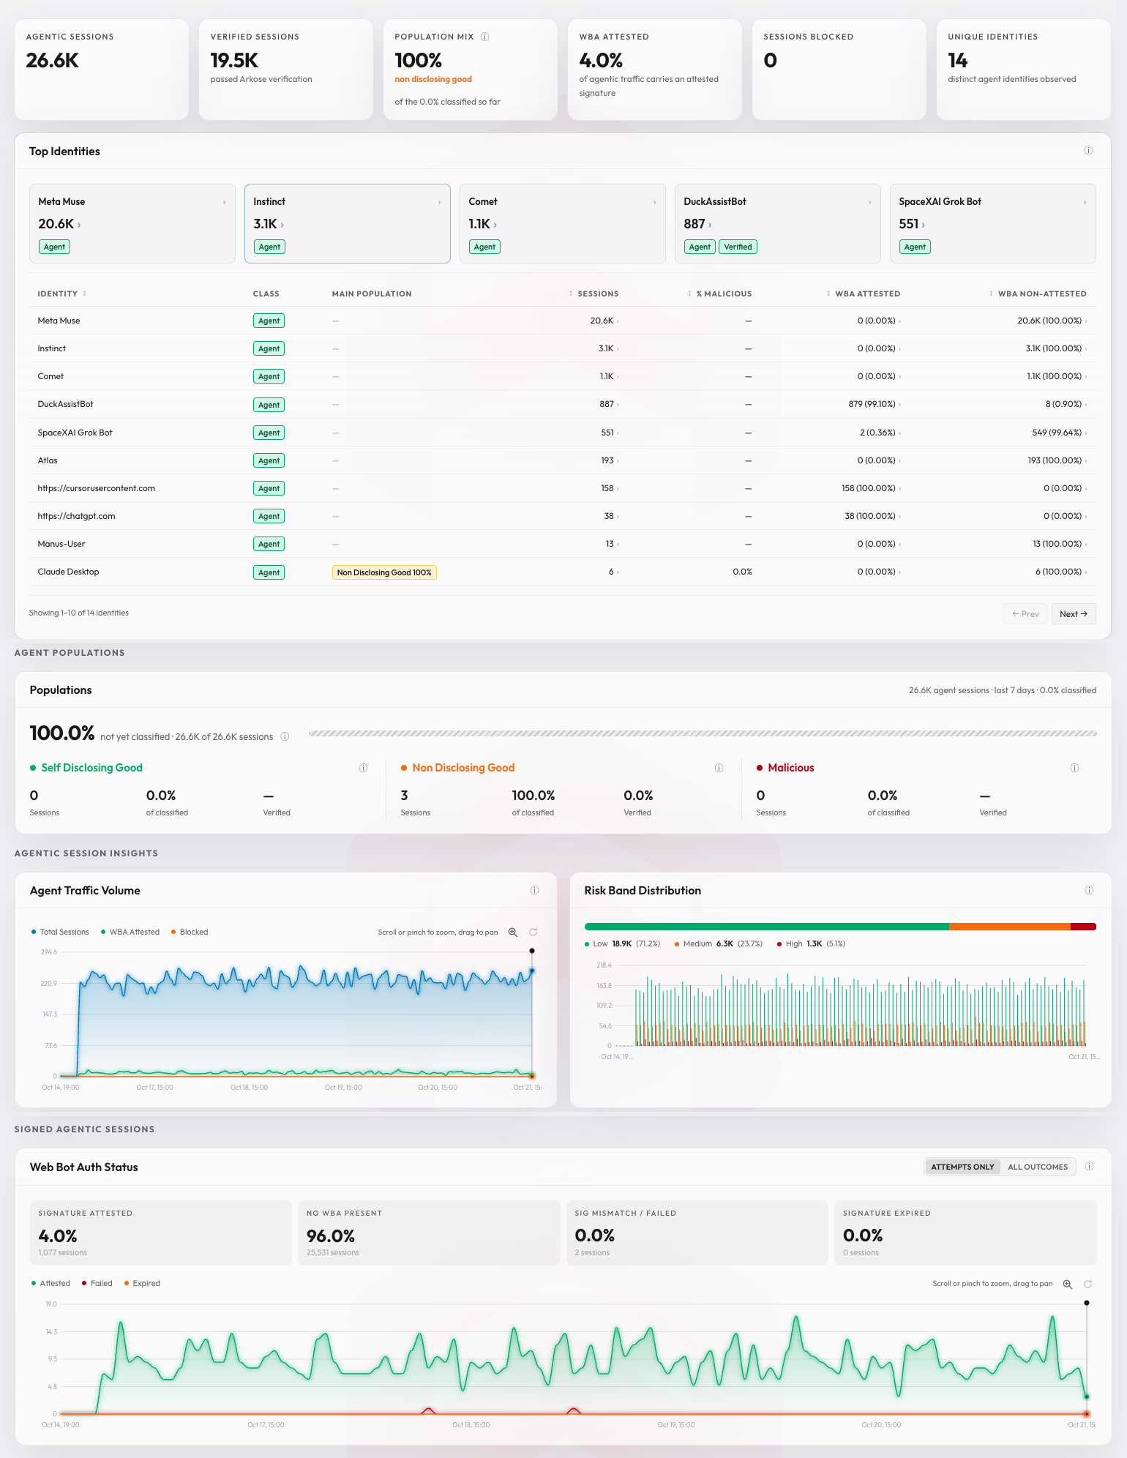Image resolution: width=1127 pixels, height=1458 pixels.
Task: Click the green Low segment of risk bar
Action: pos(766,927)
